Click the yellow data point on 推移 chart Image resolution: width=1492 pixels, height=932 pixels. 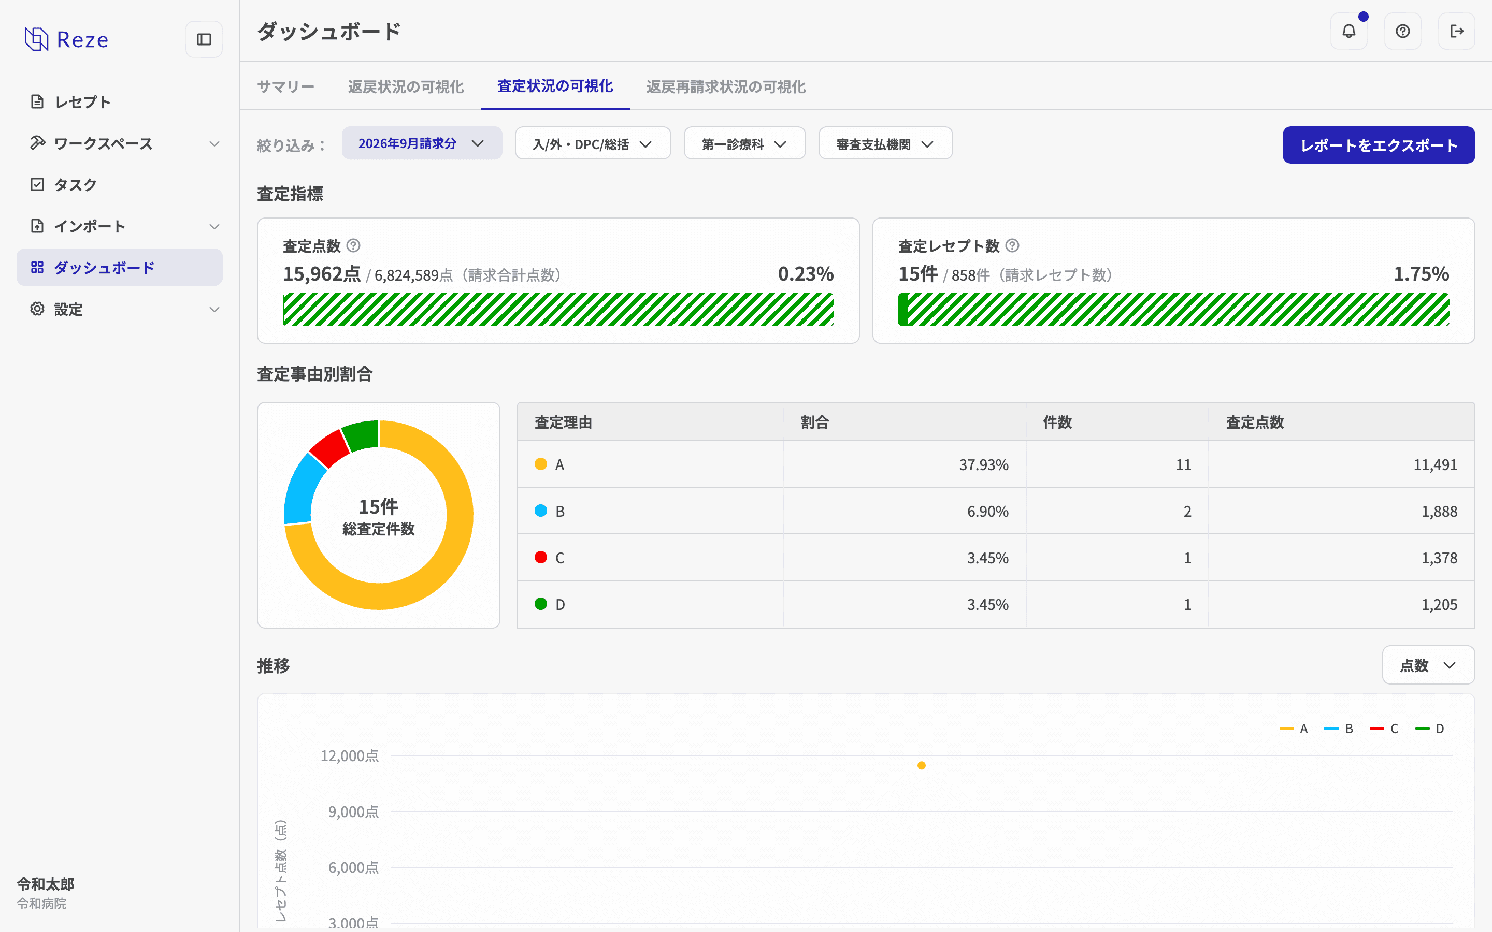(x=921, y=765)
